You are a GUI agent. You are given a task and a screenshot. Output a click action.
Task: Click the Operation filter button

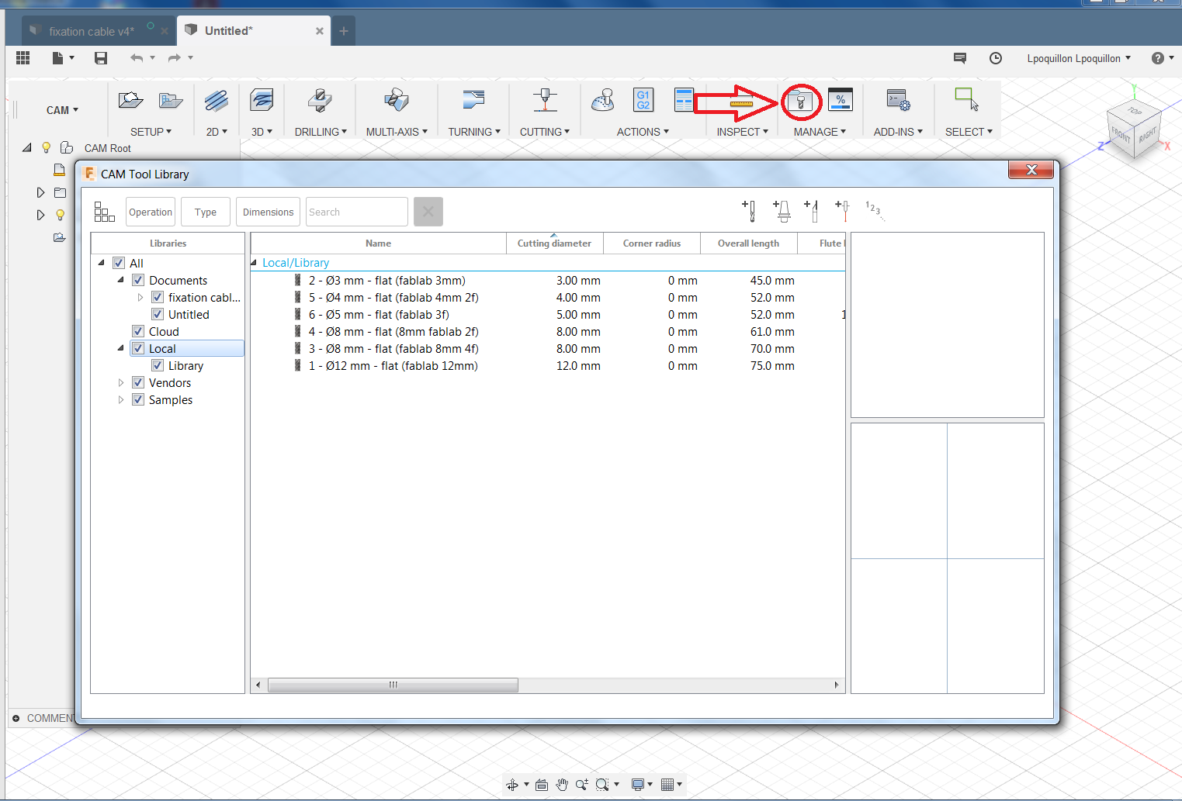tap(151, 212)
